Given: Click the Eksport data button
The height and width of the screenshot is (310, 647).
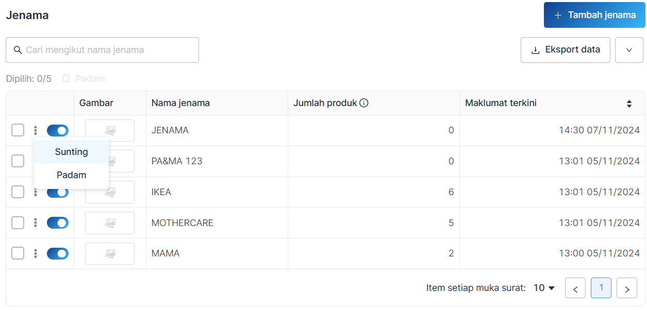Looking at the screenshot, I should (x=566, y=50).
